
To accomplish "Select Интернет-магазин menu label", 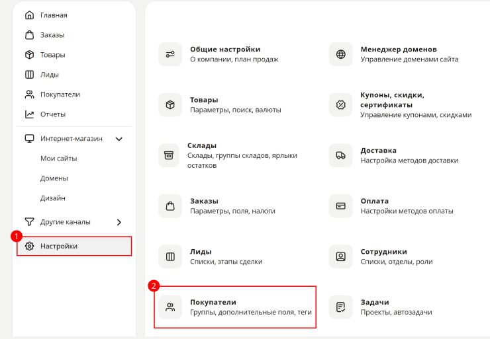I will click(72, 139).
